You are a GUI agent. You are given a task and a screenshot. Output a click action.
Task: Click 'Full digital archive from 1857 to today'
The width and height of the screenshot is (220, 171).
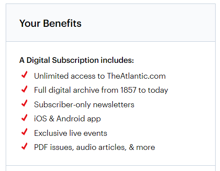point(101,90)
